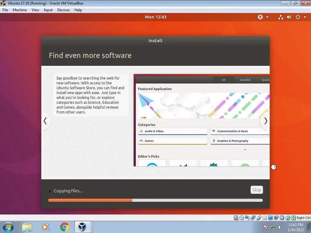Select Communication & News category
Viewport: 311px width, 233px height.
pos(240,131)
